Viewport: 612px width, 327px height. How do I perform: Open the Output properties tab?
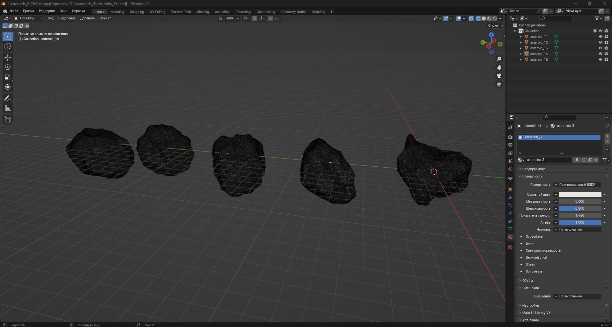pos(510,145)
